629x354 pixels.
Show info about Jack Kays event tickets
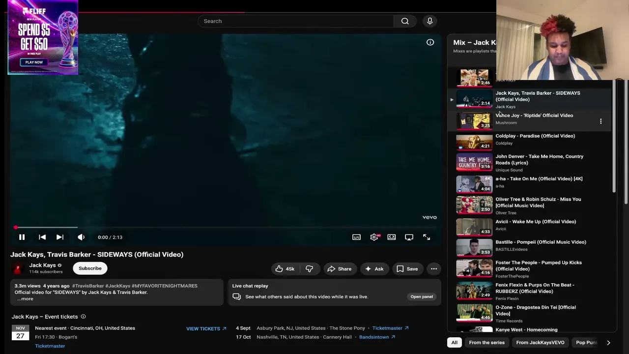83,317
